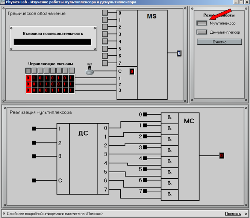Viewport: 250px width, 218px height.
Task: Click MC data input 7 square
Action: click(x=145, y=191)
